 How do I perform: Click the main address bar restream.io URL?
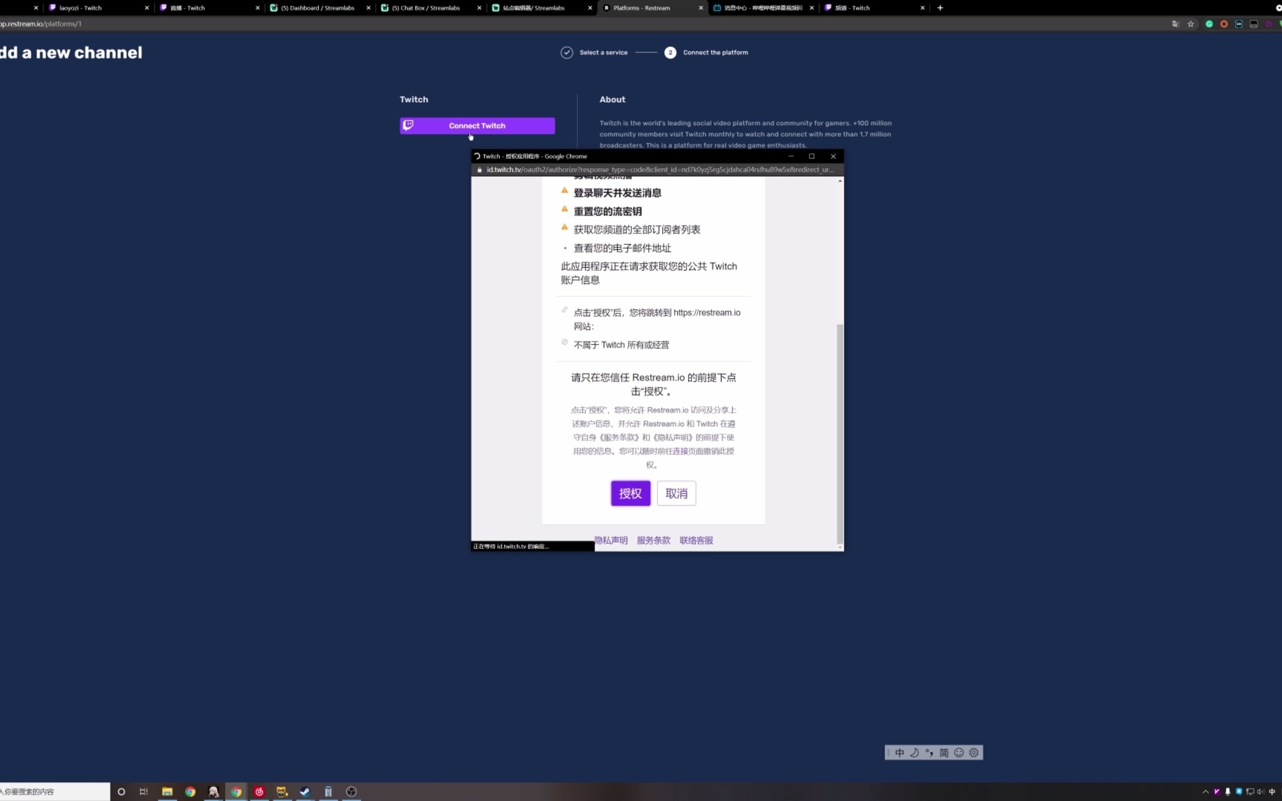41,24
